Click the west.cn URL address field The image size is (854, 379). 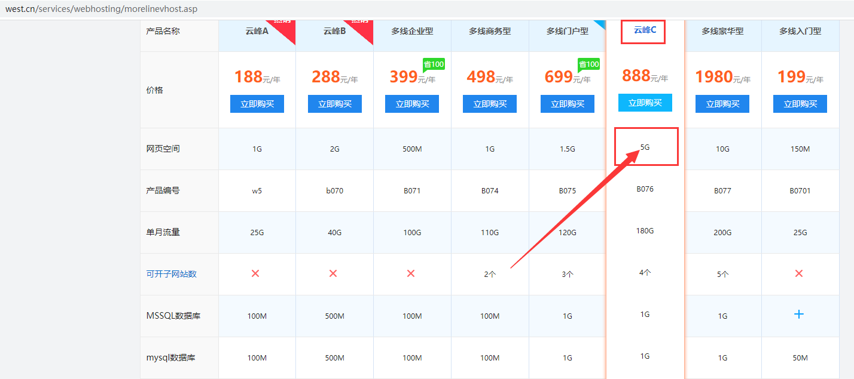point(102,9)
